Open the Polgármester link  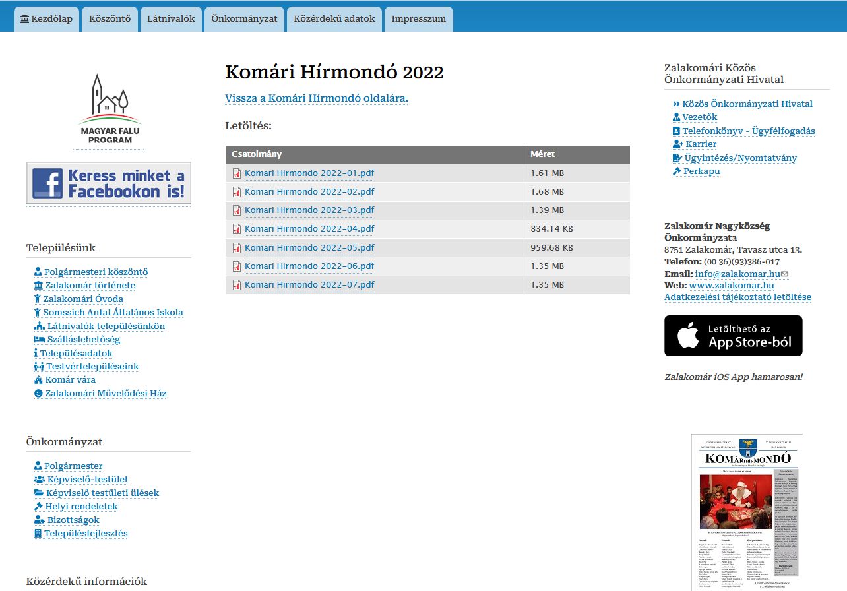click(x=73, y=466)
